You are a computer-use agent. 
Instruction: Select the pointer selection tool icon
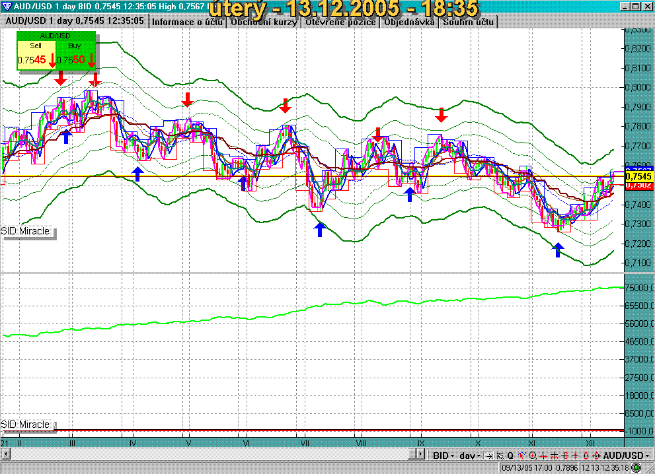pyautogui.click(x=500, y=456)
